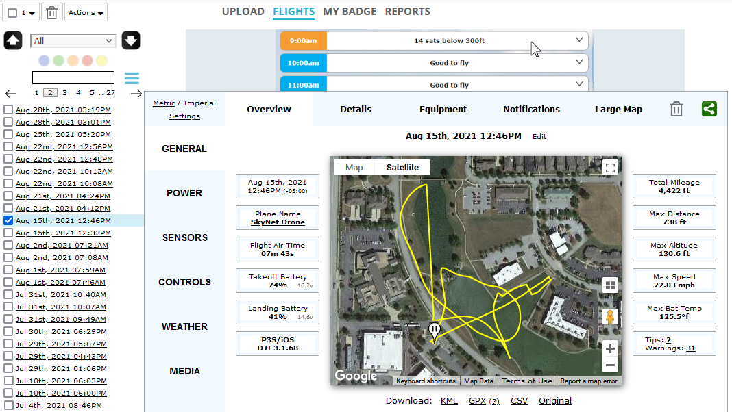
Task: Open the All filter combo box
Action: click(73, 41)
